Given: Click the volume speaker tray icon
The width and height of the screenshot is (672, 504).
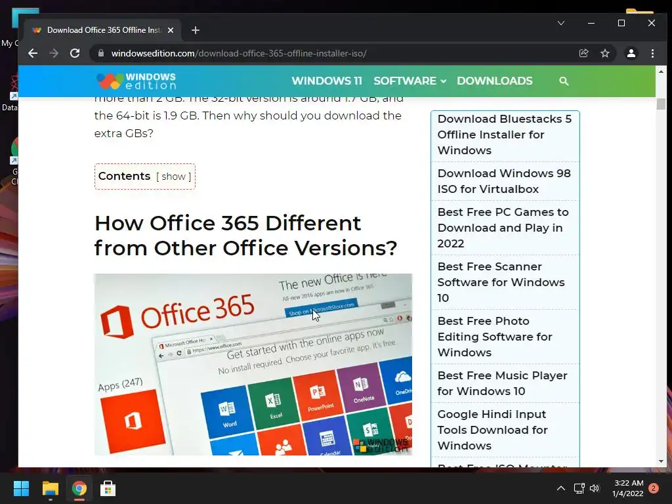Looking at the screenshot, I should (x=595, y=488).
